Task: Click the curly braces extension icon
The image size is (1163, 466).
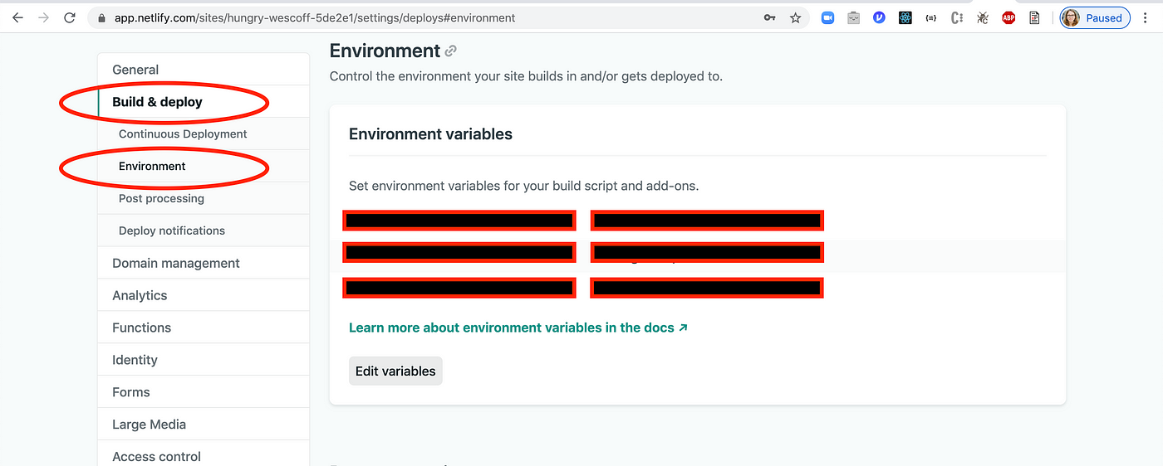Action: 931,17
